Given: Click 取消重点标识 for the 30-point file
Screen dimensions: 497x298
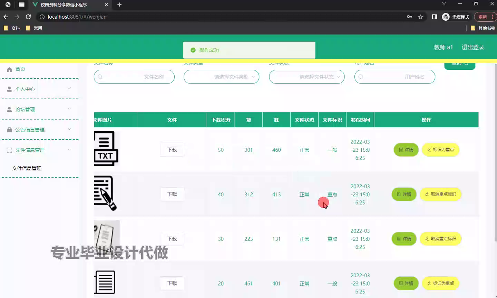Looking at the screenshot, I should [x=440, y=239].
